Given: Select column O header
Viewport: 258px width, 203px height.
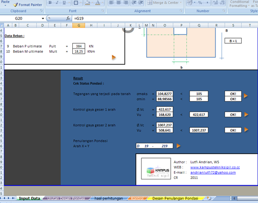Looking at the screenshot, I should pyautogui.click(x=165, y=26).
